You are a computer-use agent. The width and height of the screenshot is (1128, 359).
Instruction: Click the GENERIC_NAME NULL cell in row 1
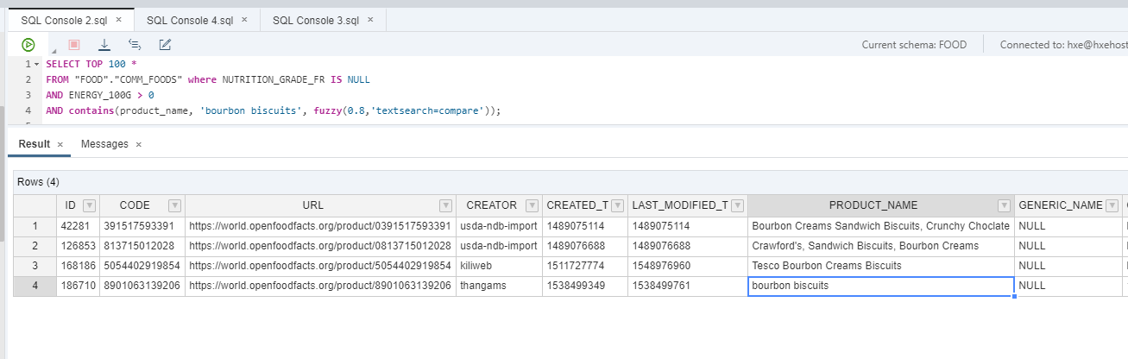tap(1067, 226)
